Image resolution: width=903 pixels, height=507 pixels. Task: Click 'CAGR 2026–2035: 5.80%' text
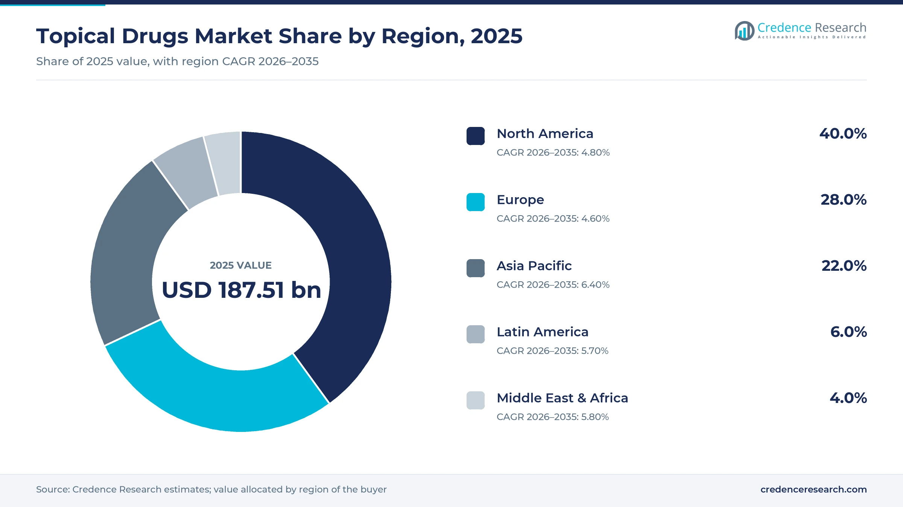click(553, 417)
